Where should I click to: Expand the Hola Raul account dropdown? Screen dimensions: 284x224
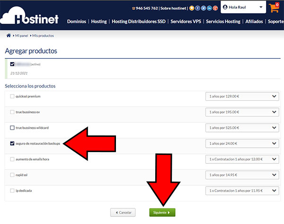[x=243, y=7]
